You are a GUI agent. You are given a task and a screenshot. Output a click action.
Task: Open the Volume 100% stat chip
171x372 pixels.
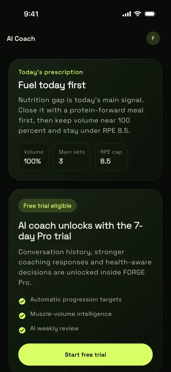point(34,157)
